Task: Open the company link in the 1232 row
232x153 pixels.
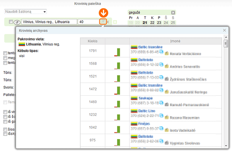Action: pyautogui.click(x=147, y=111)
